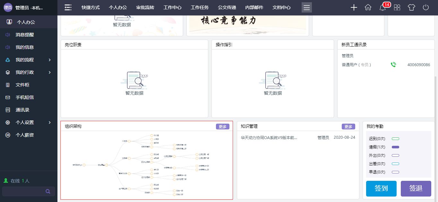
Task: Open the 审批流转 menu
Action: pyautogui.click(x=145, y=7)
